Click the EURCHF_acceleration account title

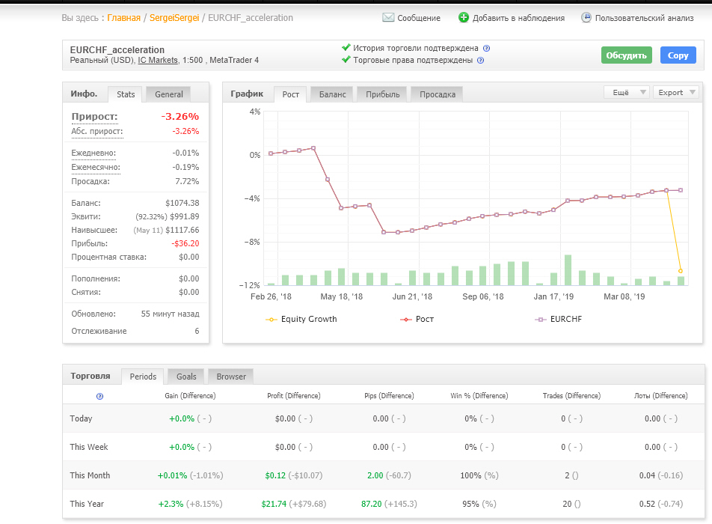pyautogui.click(x=117, y=50)
